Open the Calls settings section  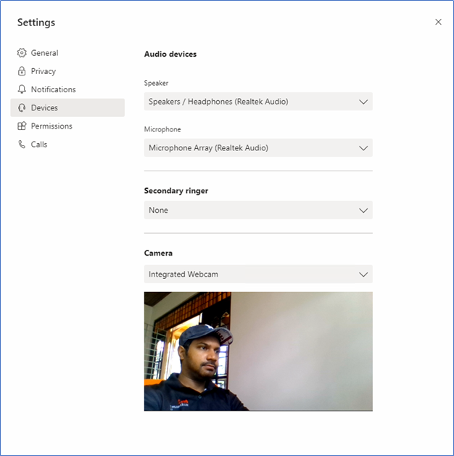coord(67,144)
